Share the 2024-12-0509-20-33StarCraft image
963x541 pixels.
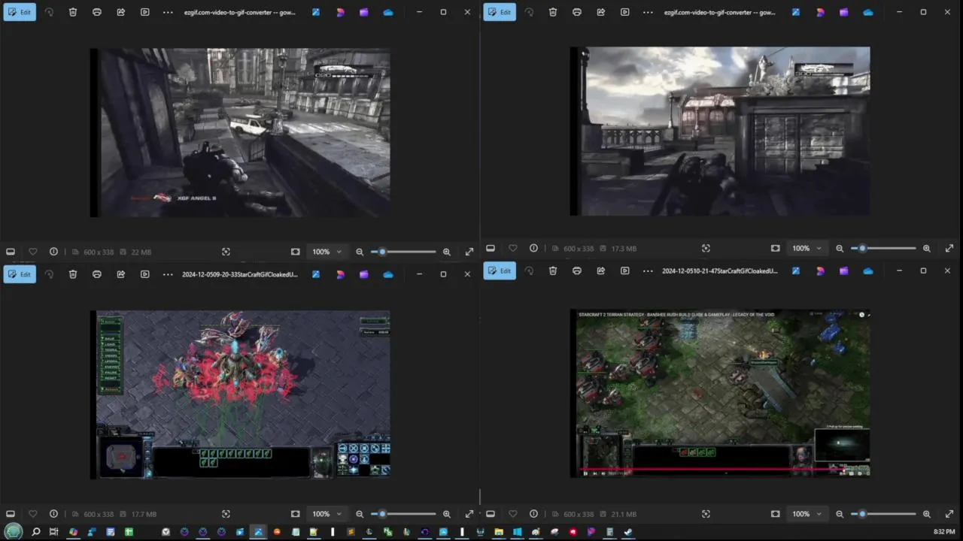(x=121, y=274)
